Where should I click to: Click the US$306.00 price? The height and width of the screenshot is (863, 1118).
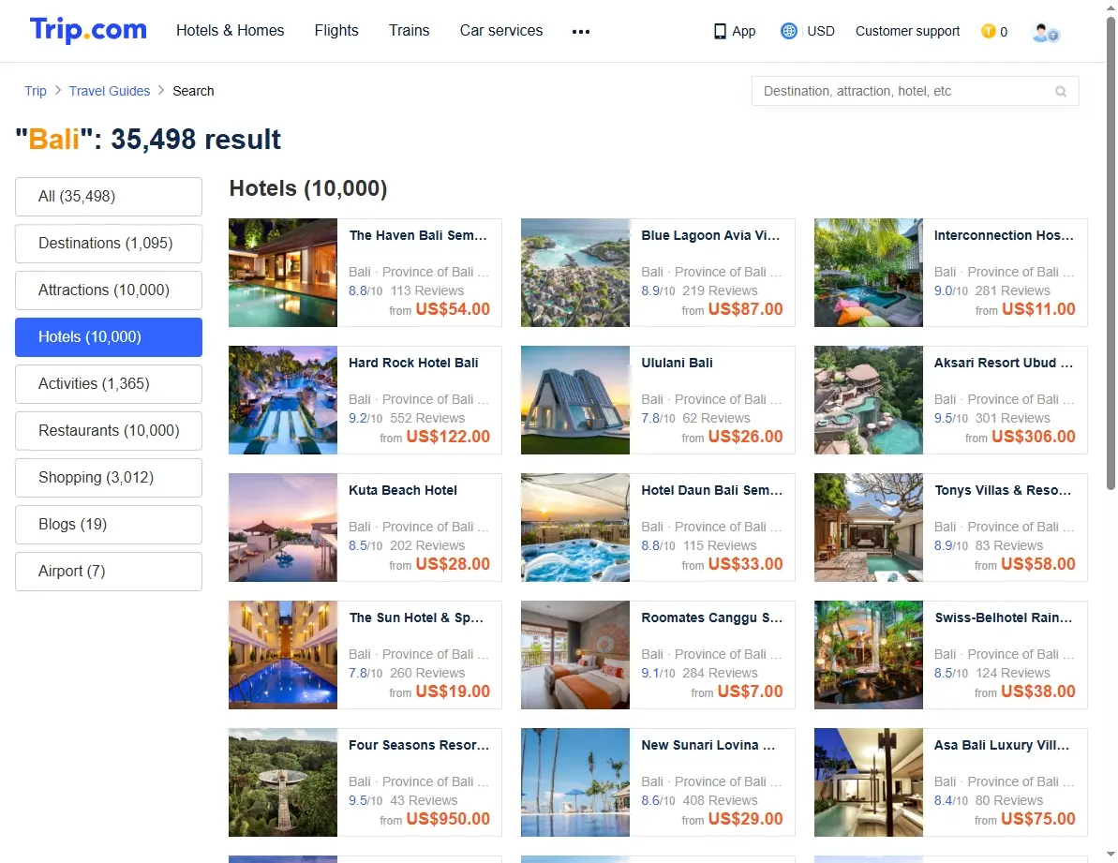[1033, 437]
